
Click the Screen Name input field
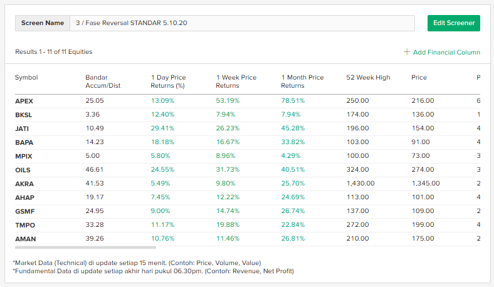coord(242,23)
